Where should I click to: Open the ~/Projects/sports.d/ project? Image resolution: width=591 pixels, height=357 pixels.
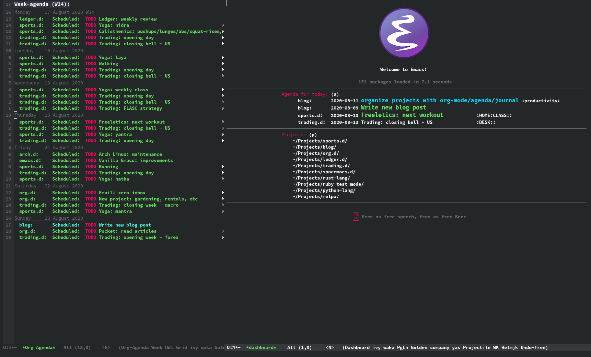click(x=320, y=141)
